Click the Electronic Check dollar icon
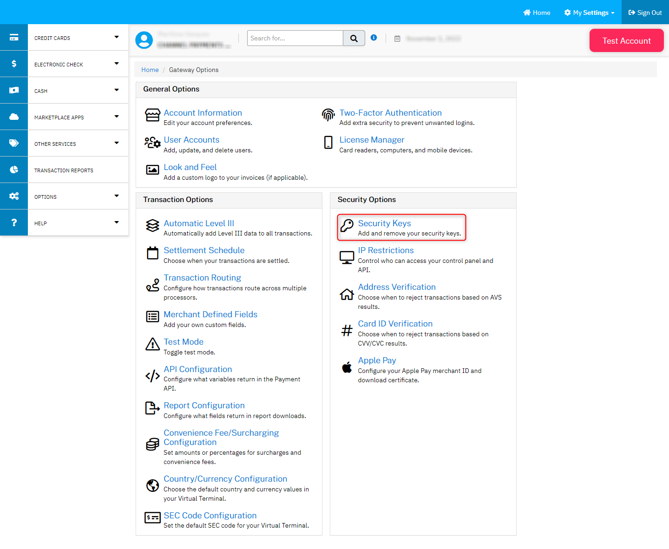 point(14,64)
